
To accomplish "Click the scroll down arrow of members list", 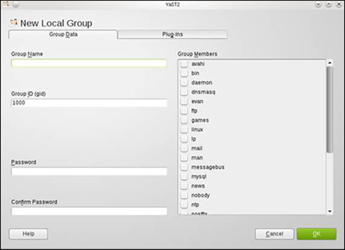I will coord(329,211).
